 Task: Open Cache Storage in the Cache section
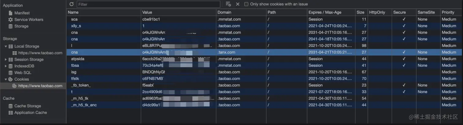[x=28, y=106]
